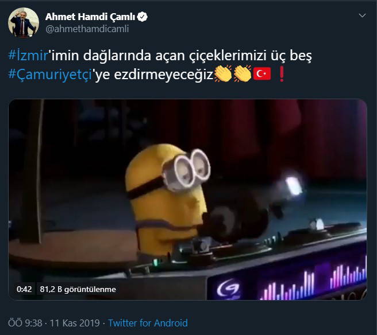Click the Turkish flag emoji
Viewport: 377px width, 335px height.
click(262, 74)
